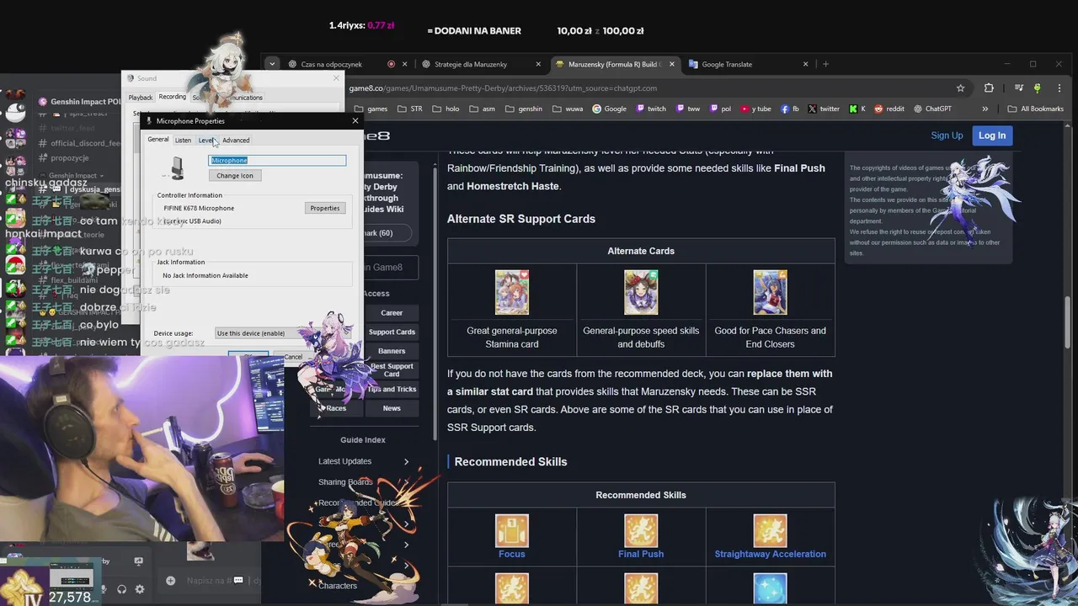Open the Chrome tab search dropdown
1078x606 pixels.
(271, 64)
